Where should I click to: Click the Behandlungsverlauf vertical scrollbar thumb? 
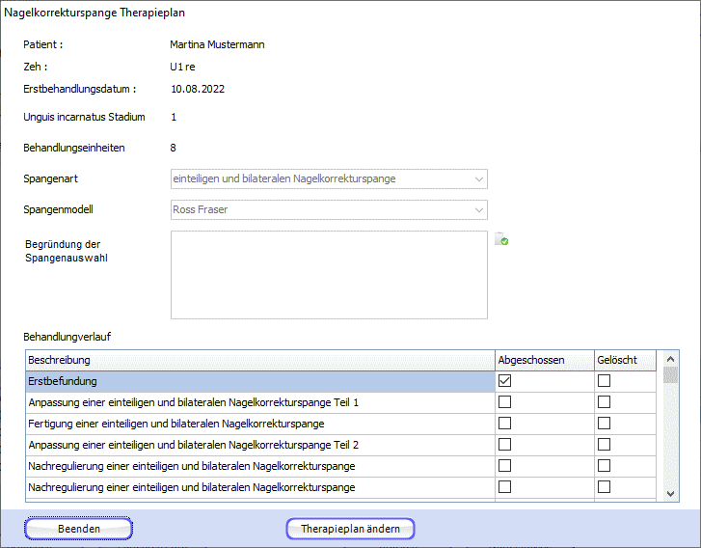pyautogui.click(x=671, y=375)
